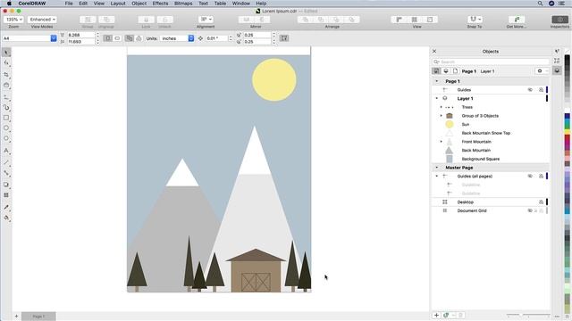Set page to landscape orientation
Image resolution: width=572 pixels, height=321 pixels.
tap(117, 38)
